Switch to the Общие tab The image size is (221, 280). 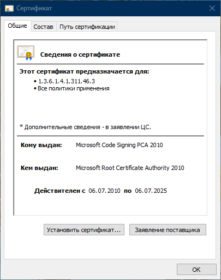(x=17, y=26)
